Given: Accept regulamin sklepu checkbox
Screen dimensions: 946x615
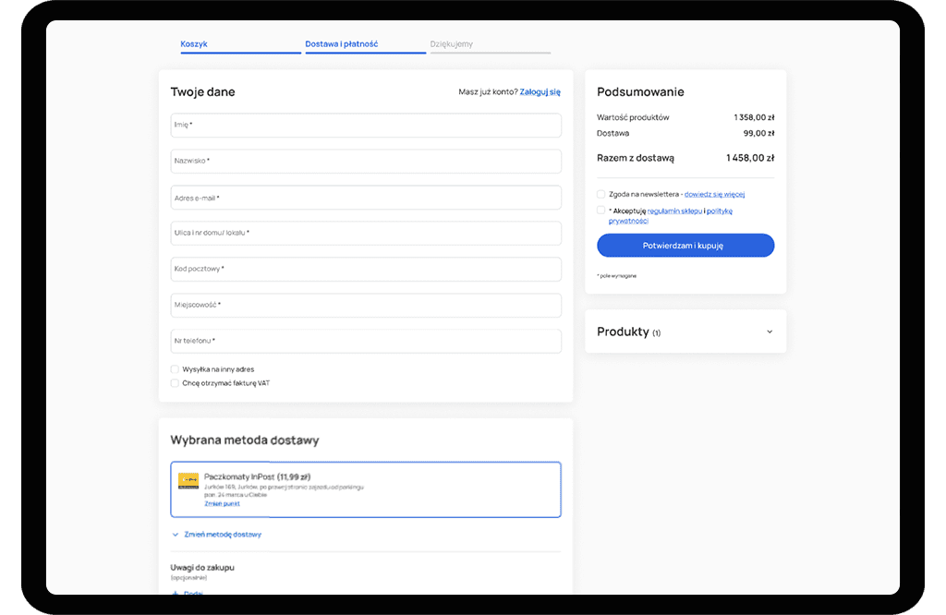Looking at the screenshot, I should 600,211.
